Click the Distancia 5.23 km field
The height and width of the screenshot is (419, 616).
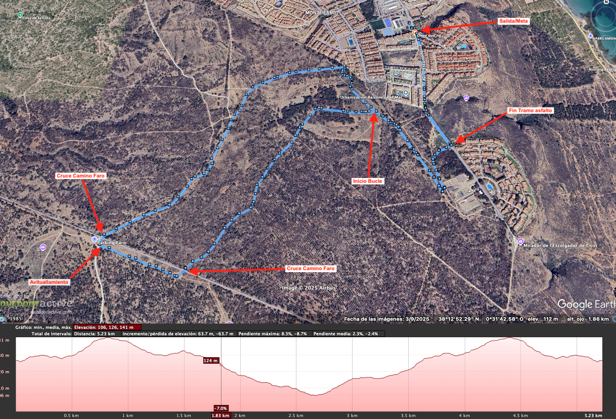97,334
